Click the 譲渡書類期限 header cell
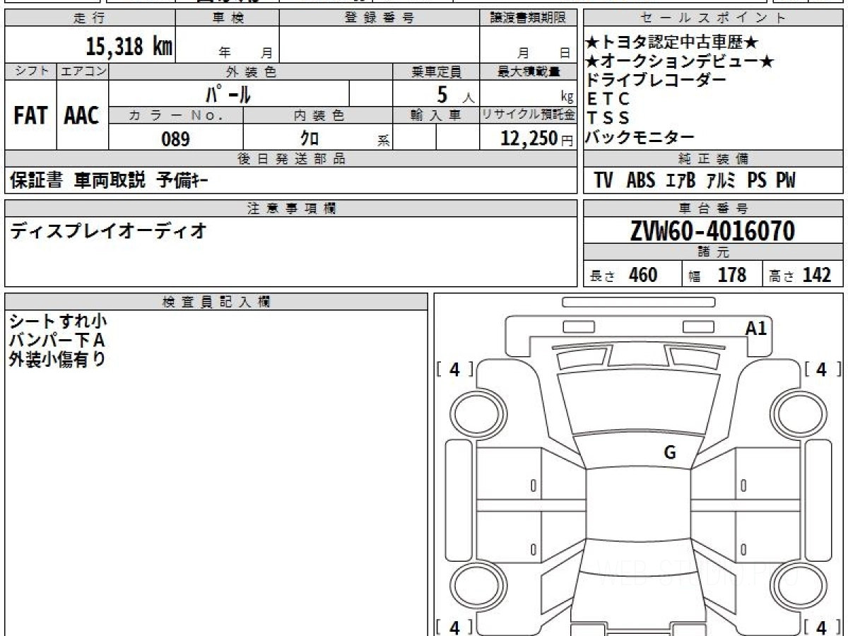848x636 pixels. coord(528,18)
